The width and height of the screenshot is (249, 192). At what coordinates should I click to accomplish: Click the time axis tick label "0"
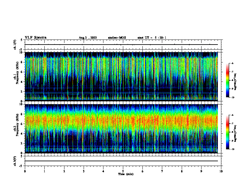tap(25, 171)
